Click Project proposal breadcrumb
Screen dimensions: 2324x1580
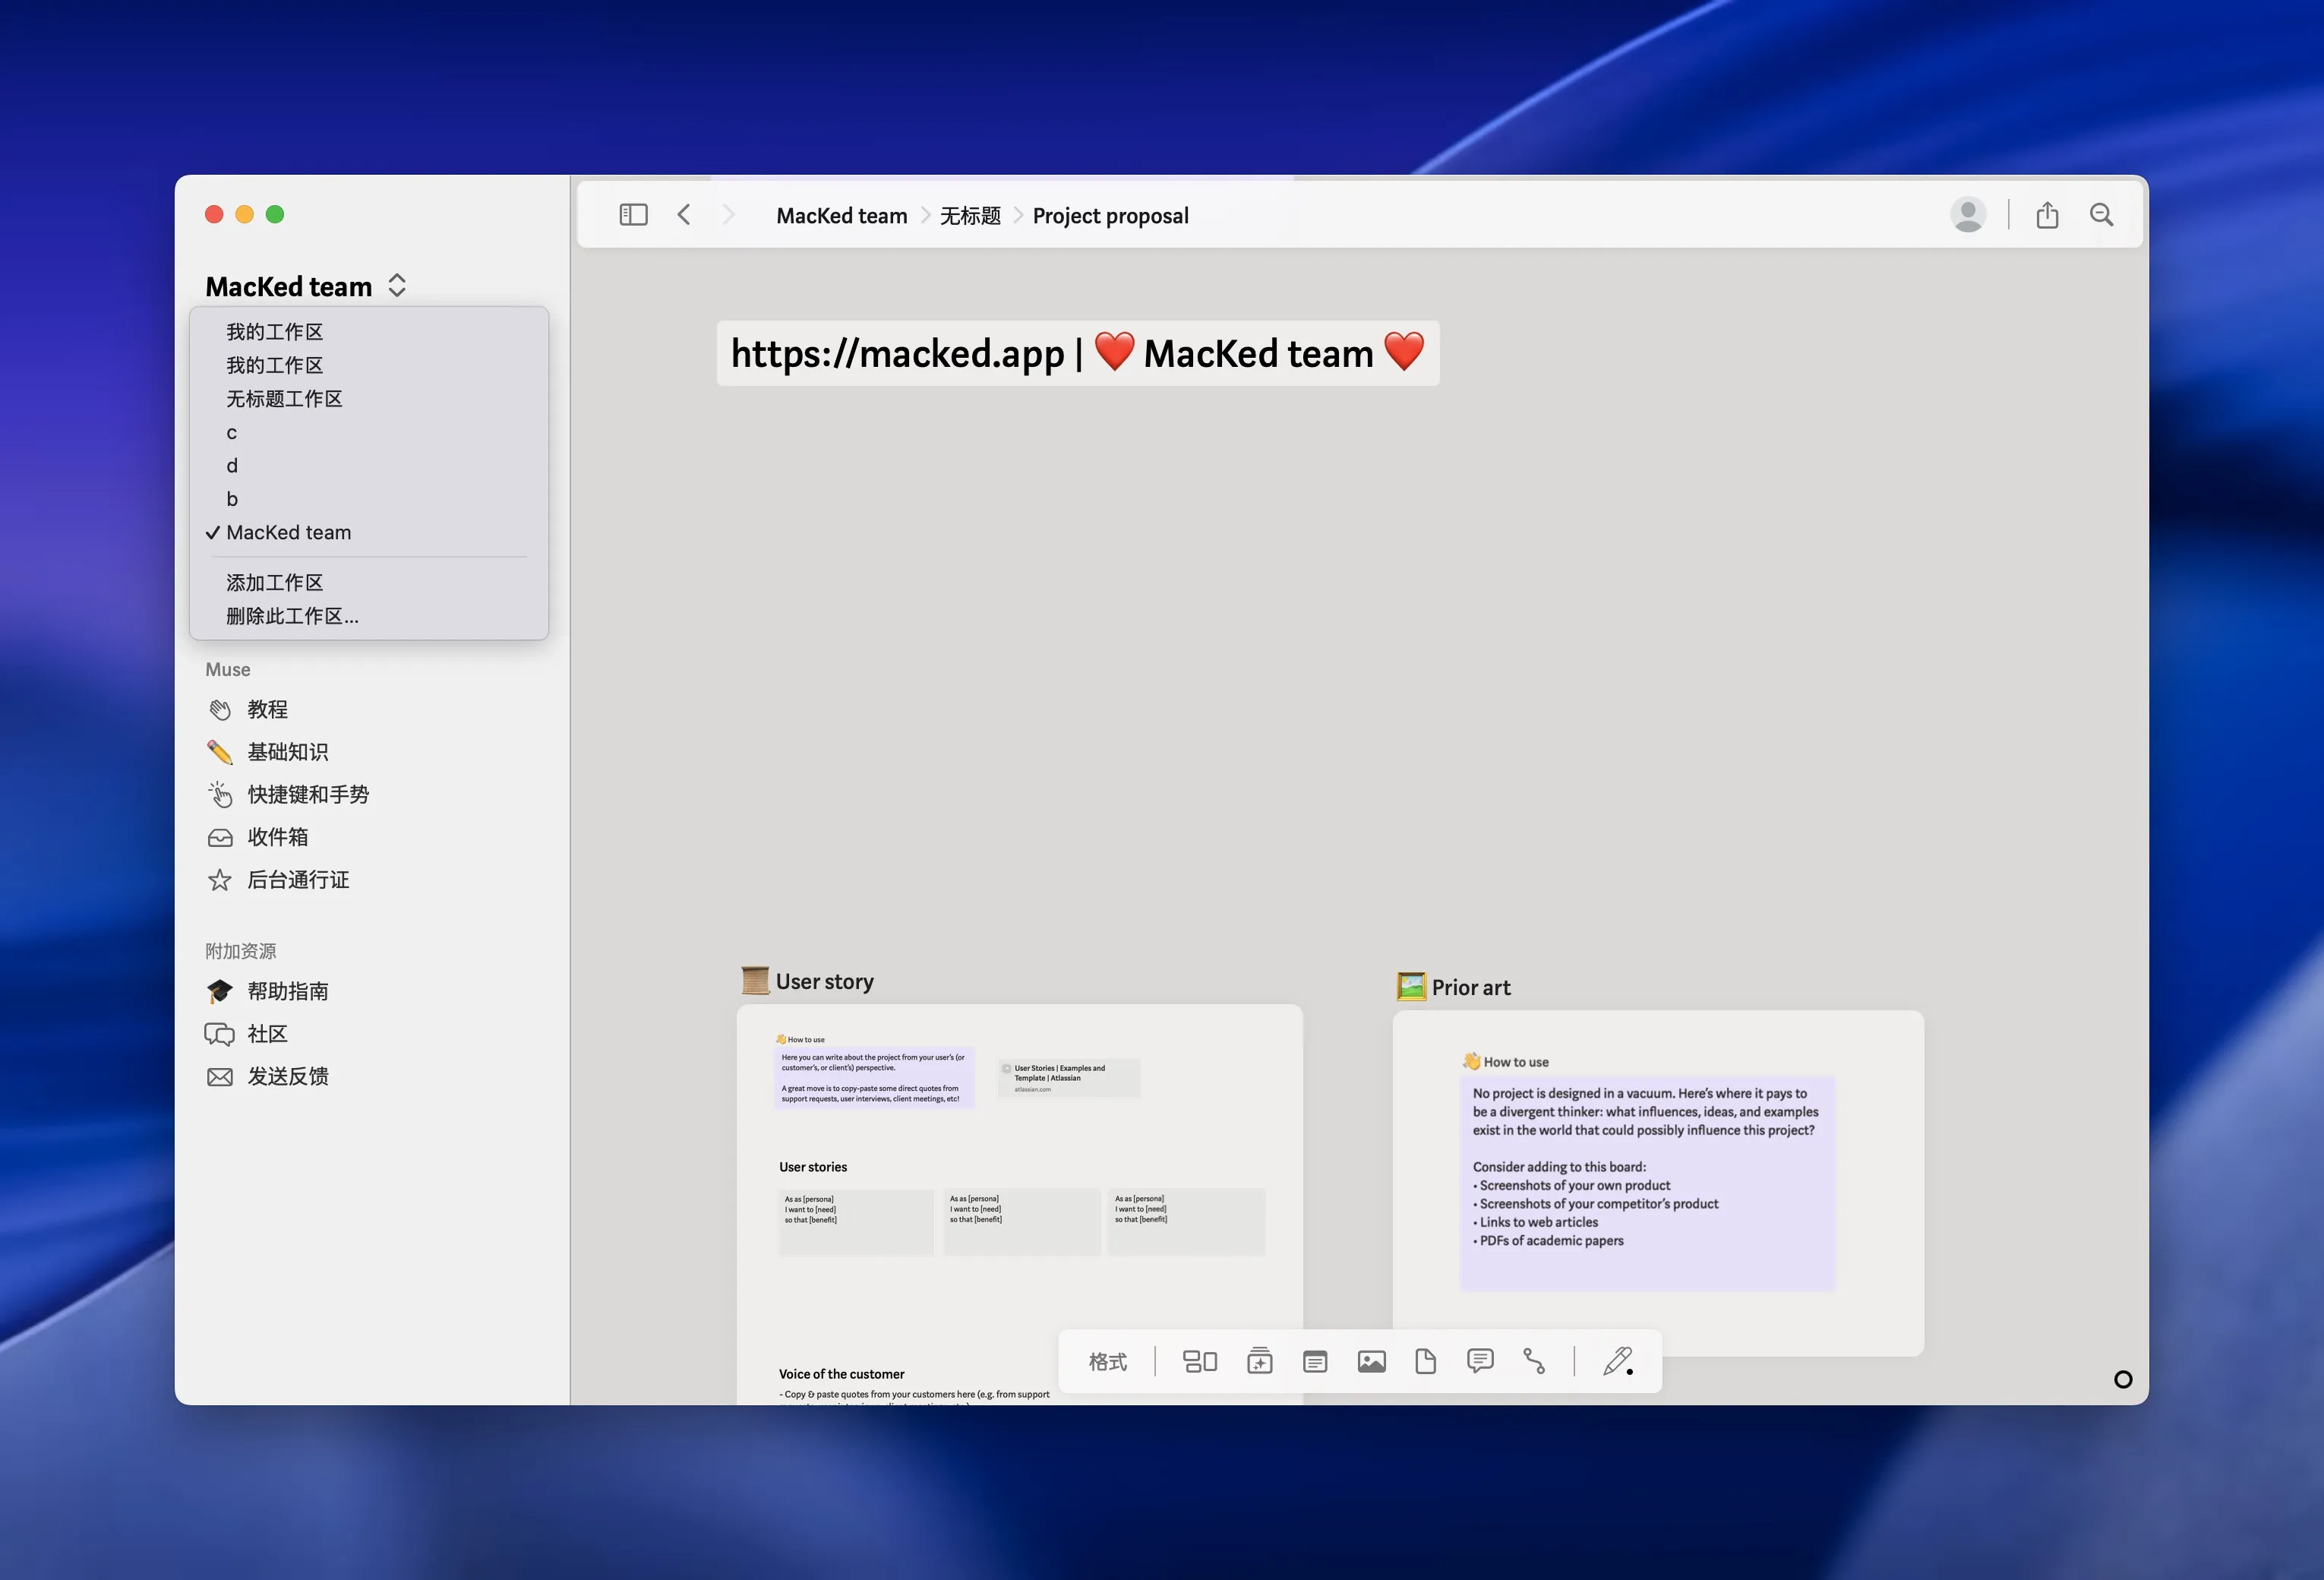[1110, 216]
